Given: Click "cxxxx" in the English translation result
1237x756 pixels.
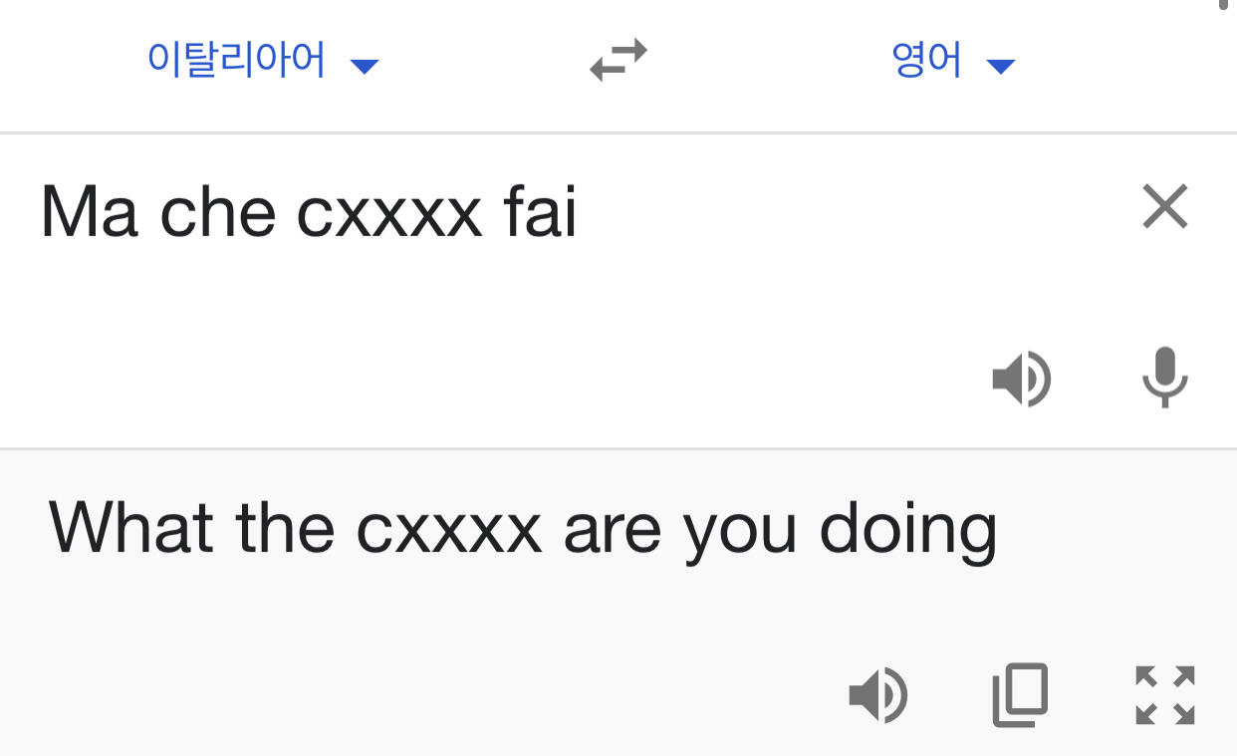Looking at the screenshot, I should [x=448, y=527].
